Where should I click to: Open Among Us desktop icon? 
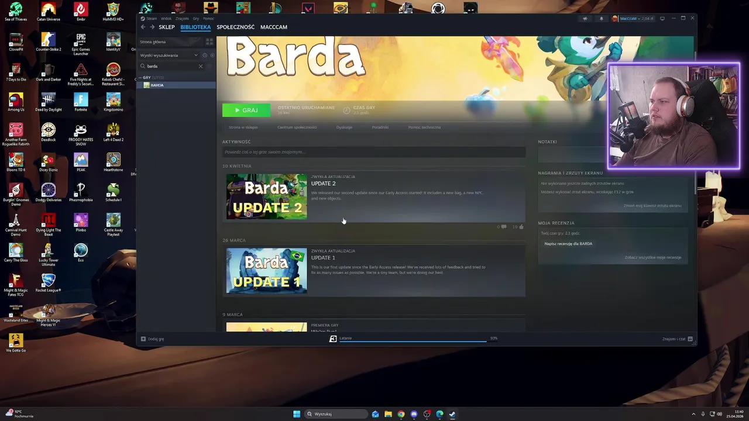(x=16, y=102)
